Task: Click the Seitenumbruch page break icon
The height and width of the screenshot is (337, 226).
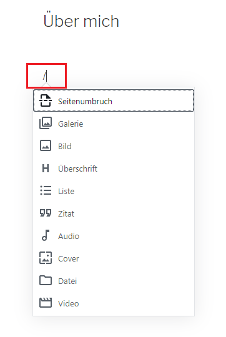Action: coord(46,100)
